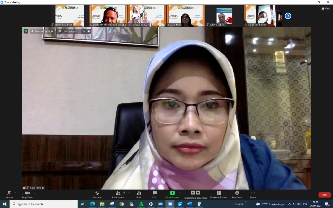Click the green encryption shield icon
333x208 pixels.
tap(26, 31)
